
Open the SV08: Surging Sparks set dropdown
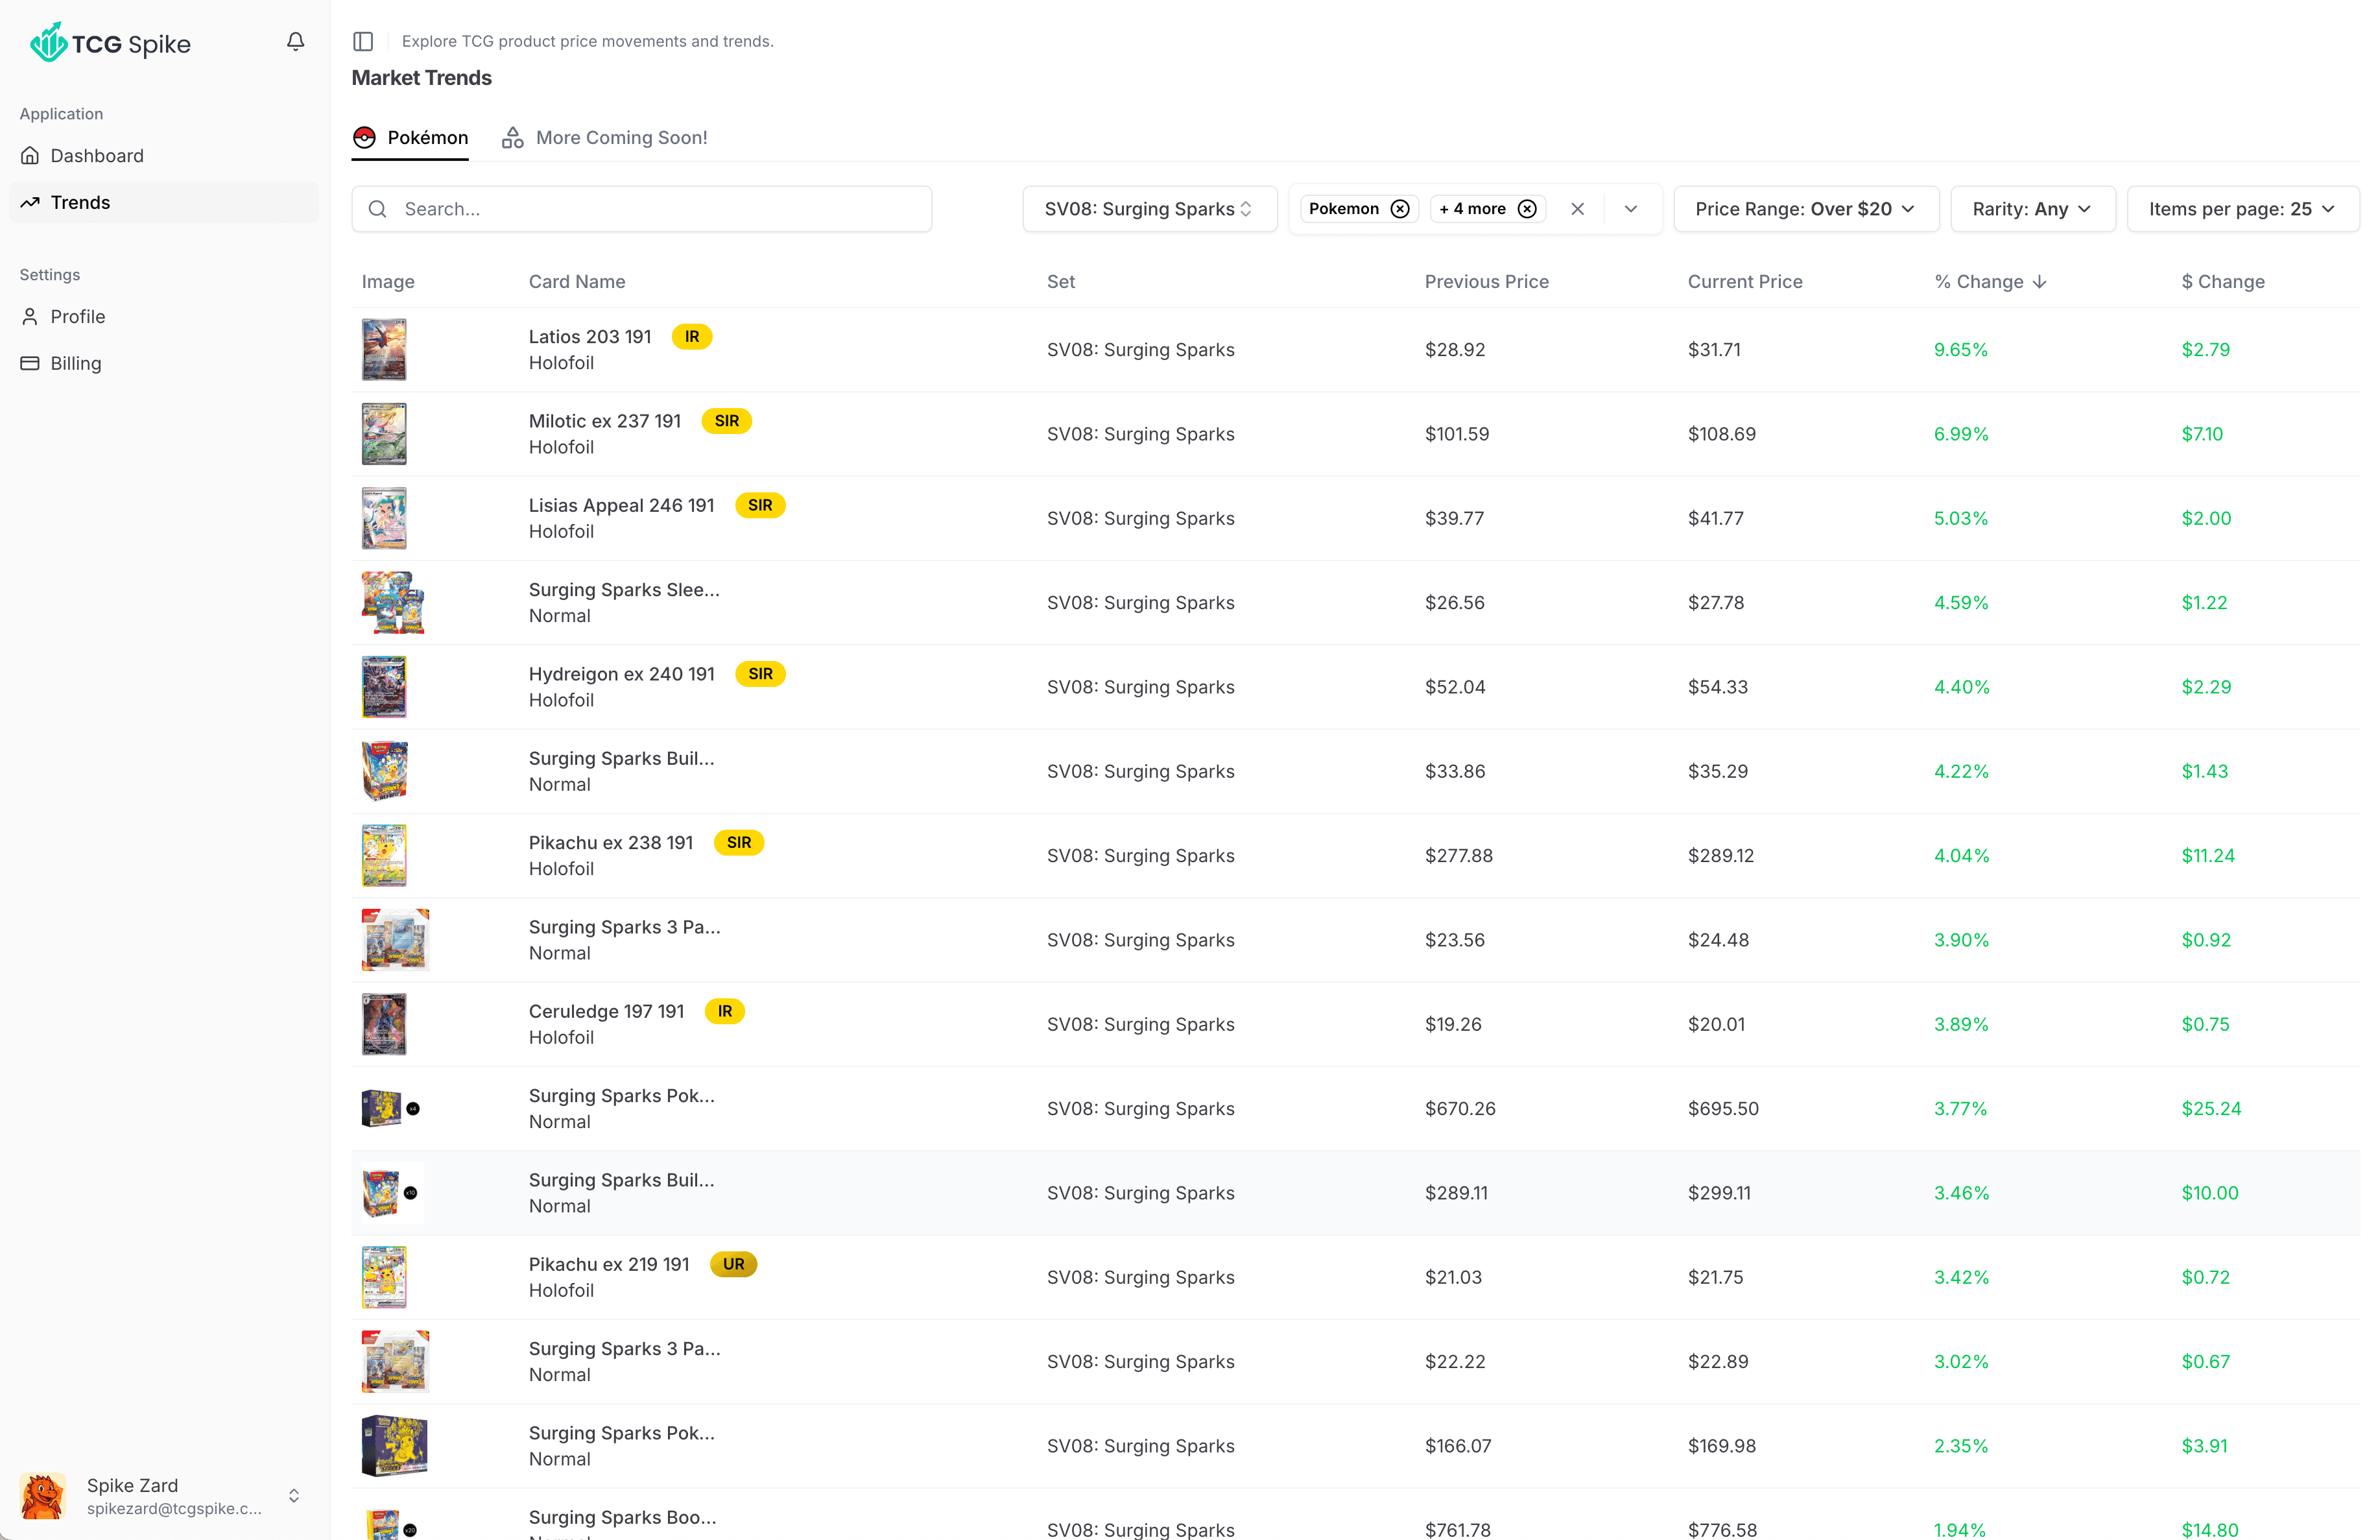pos(1150,209)
